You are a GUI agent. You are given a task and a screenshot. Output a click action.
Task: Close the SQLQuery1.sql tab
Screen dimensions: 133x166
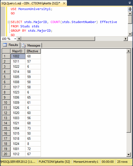click(x=64, y=3)
